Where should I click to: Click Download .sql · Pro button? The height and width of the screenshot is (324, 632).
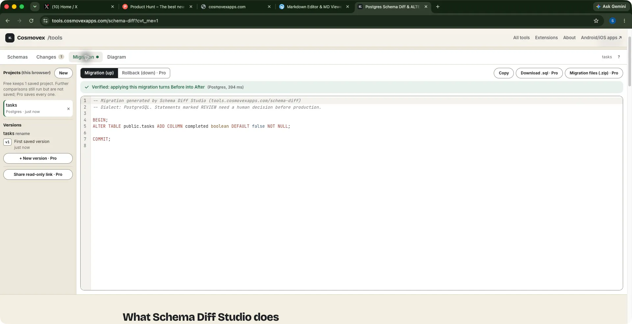(539, 73)
